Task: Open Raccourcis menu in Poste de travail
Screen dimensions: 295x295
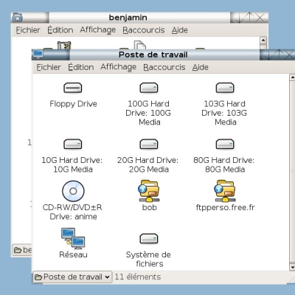Action: [x=164, y=67]
